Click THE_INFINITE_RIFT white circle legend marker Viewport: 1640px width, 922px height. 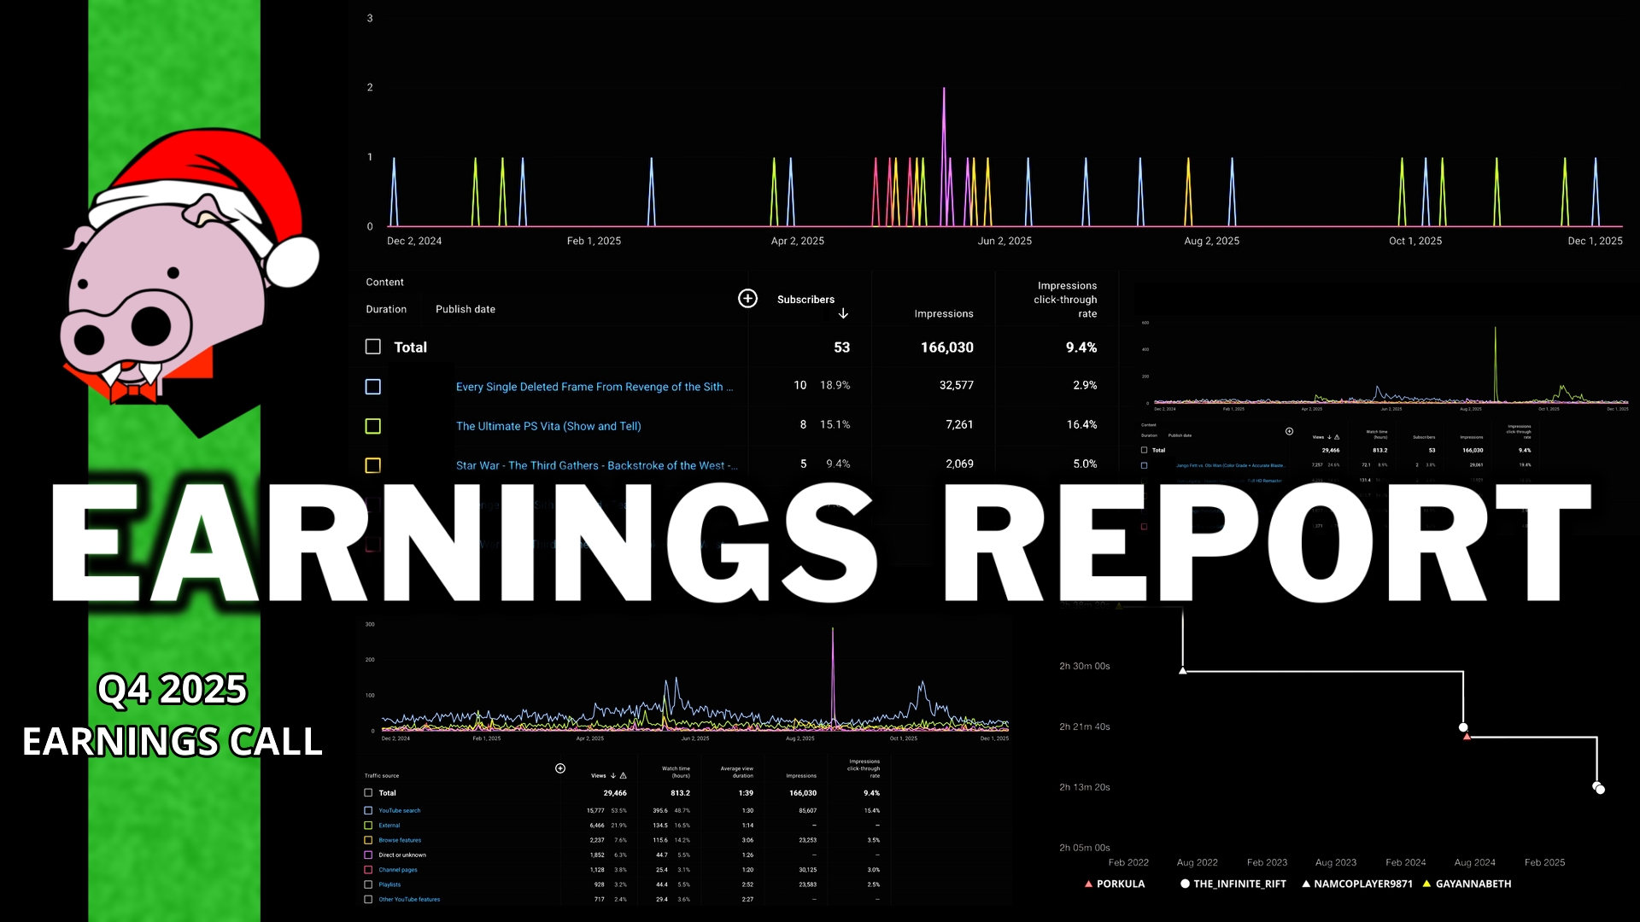click(1185, 884)
